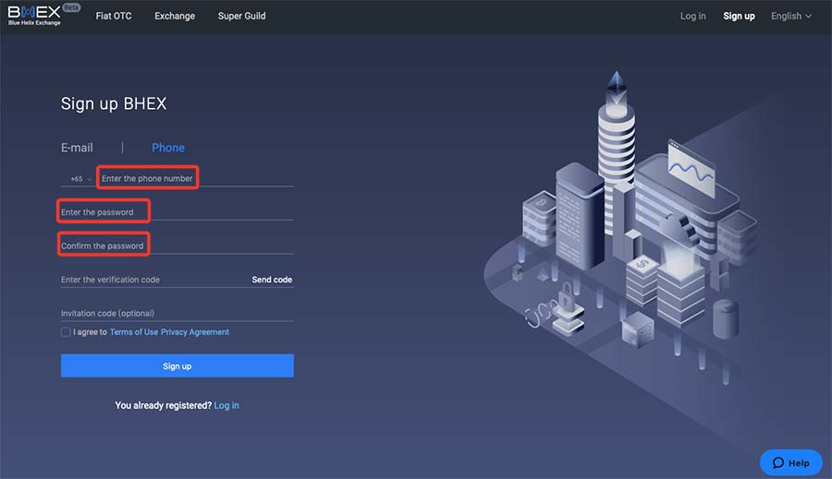Click the BHEX logo in header
This screenshot has width=832, height=479.
(x=33, y=15)
